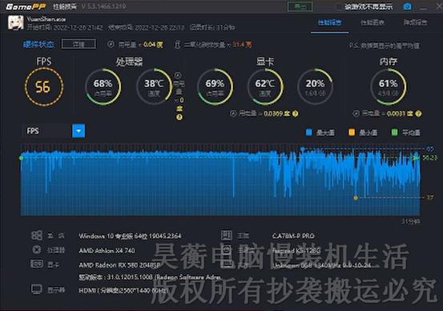Click the green average marker at the chart start
Screen dimensions: 443x311
(22, 157)
